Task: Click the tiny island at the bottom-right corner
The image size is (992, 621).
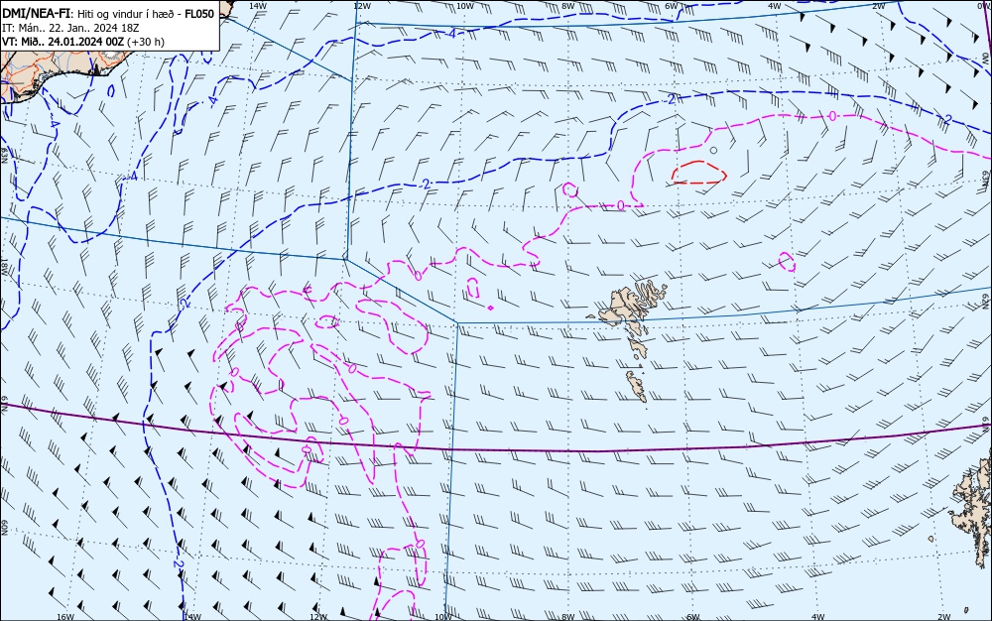Action: (966, 610)
